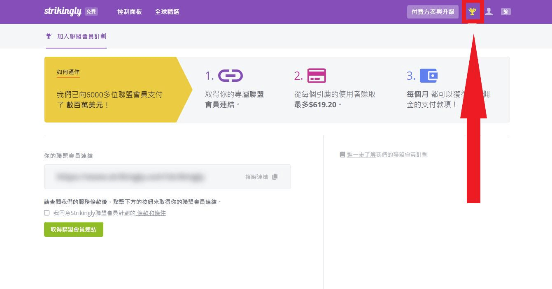The height and width of the screenshot is (289, 552).
Task: Open 進一步了解我們的聯盟會員計劃 link
Action: 387,154
